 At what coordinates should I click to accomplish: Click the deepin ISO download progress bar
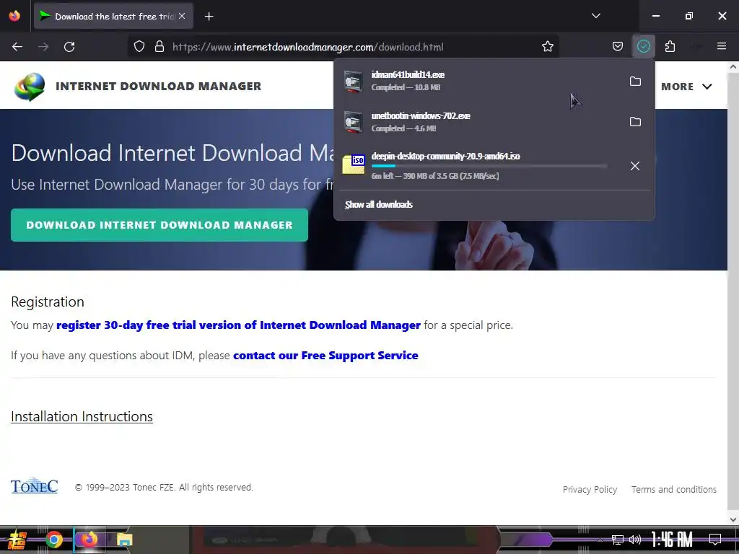pyautogui.click(x=489, y=166)
